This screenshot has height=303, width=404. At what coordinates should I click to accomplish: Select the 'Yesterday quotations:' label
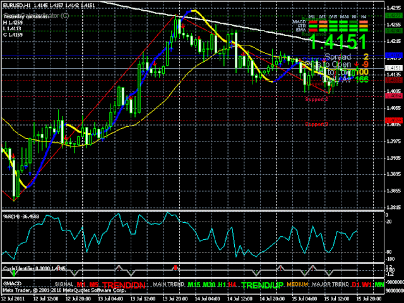click(x=26, y=16)
